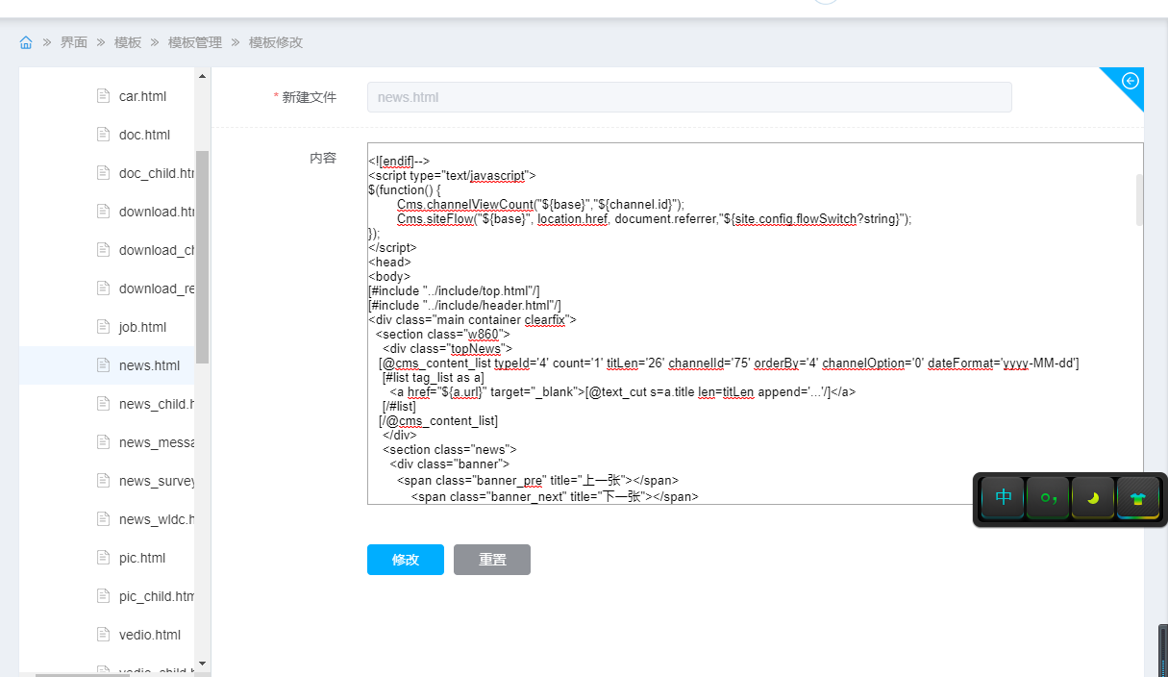Viewport: 1168px width, 677px height.
Task: Click file icon beside doc_child file
Action: tap(103, 173)
